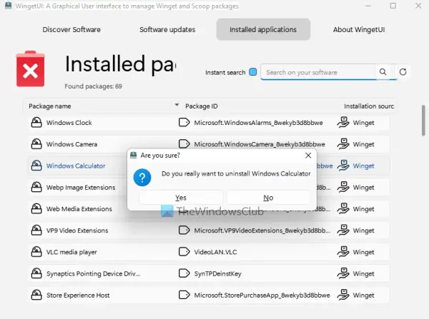The height and width of the screenshot is (319, 429).
Task: Click the Winget source icon on Windows Camera row
Action: (343, 144)
